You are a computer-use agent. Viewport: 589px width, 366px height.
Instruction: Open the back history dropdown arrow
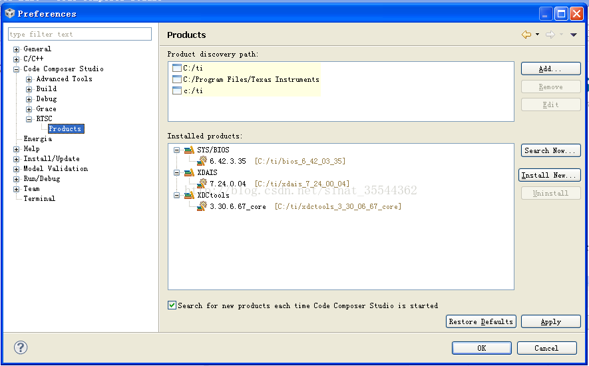pyautogui.click(x=538, y=35)
